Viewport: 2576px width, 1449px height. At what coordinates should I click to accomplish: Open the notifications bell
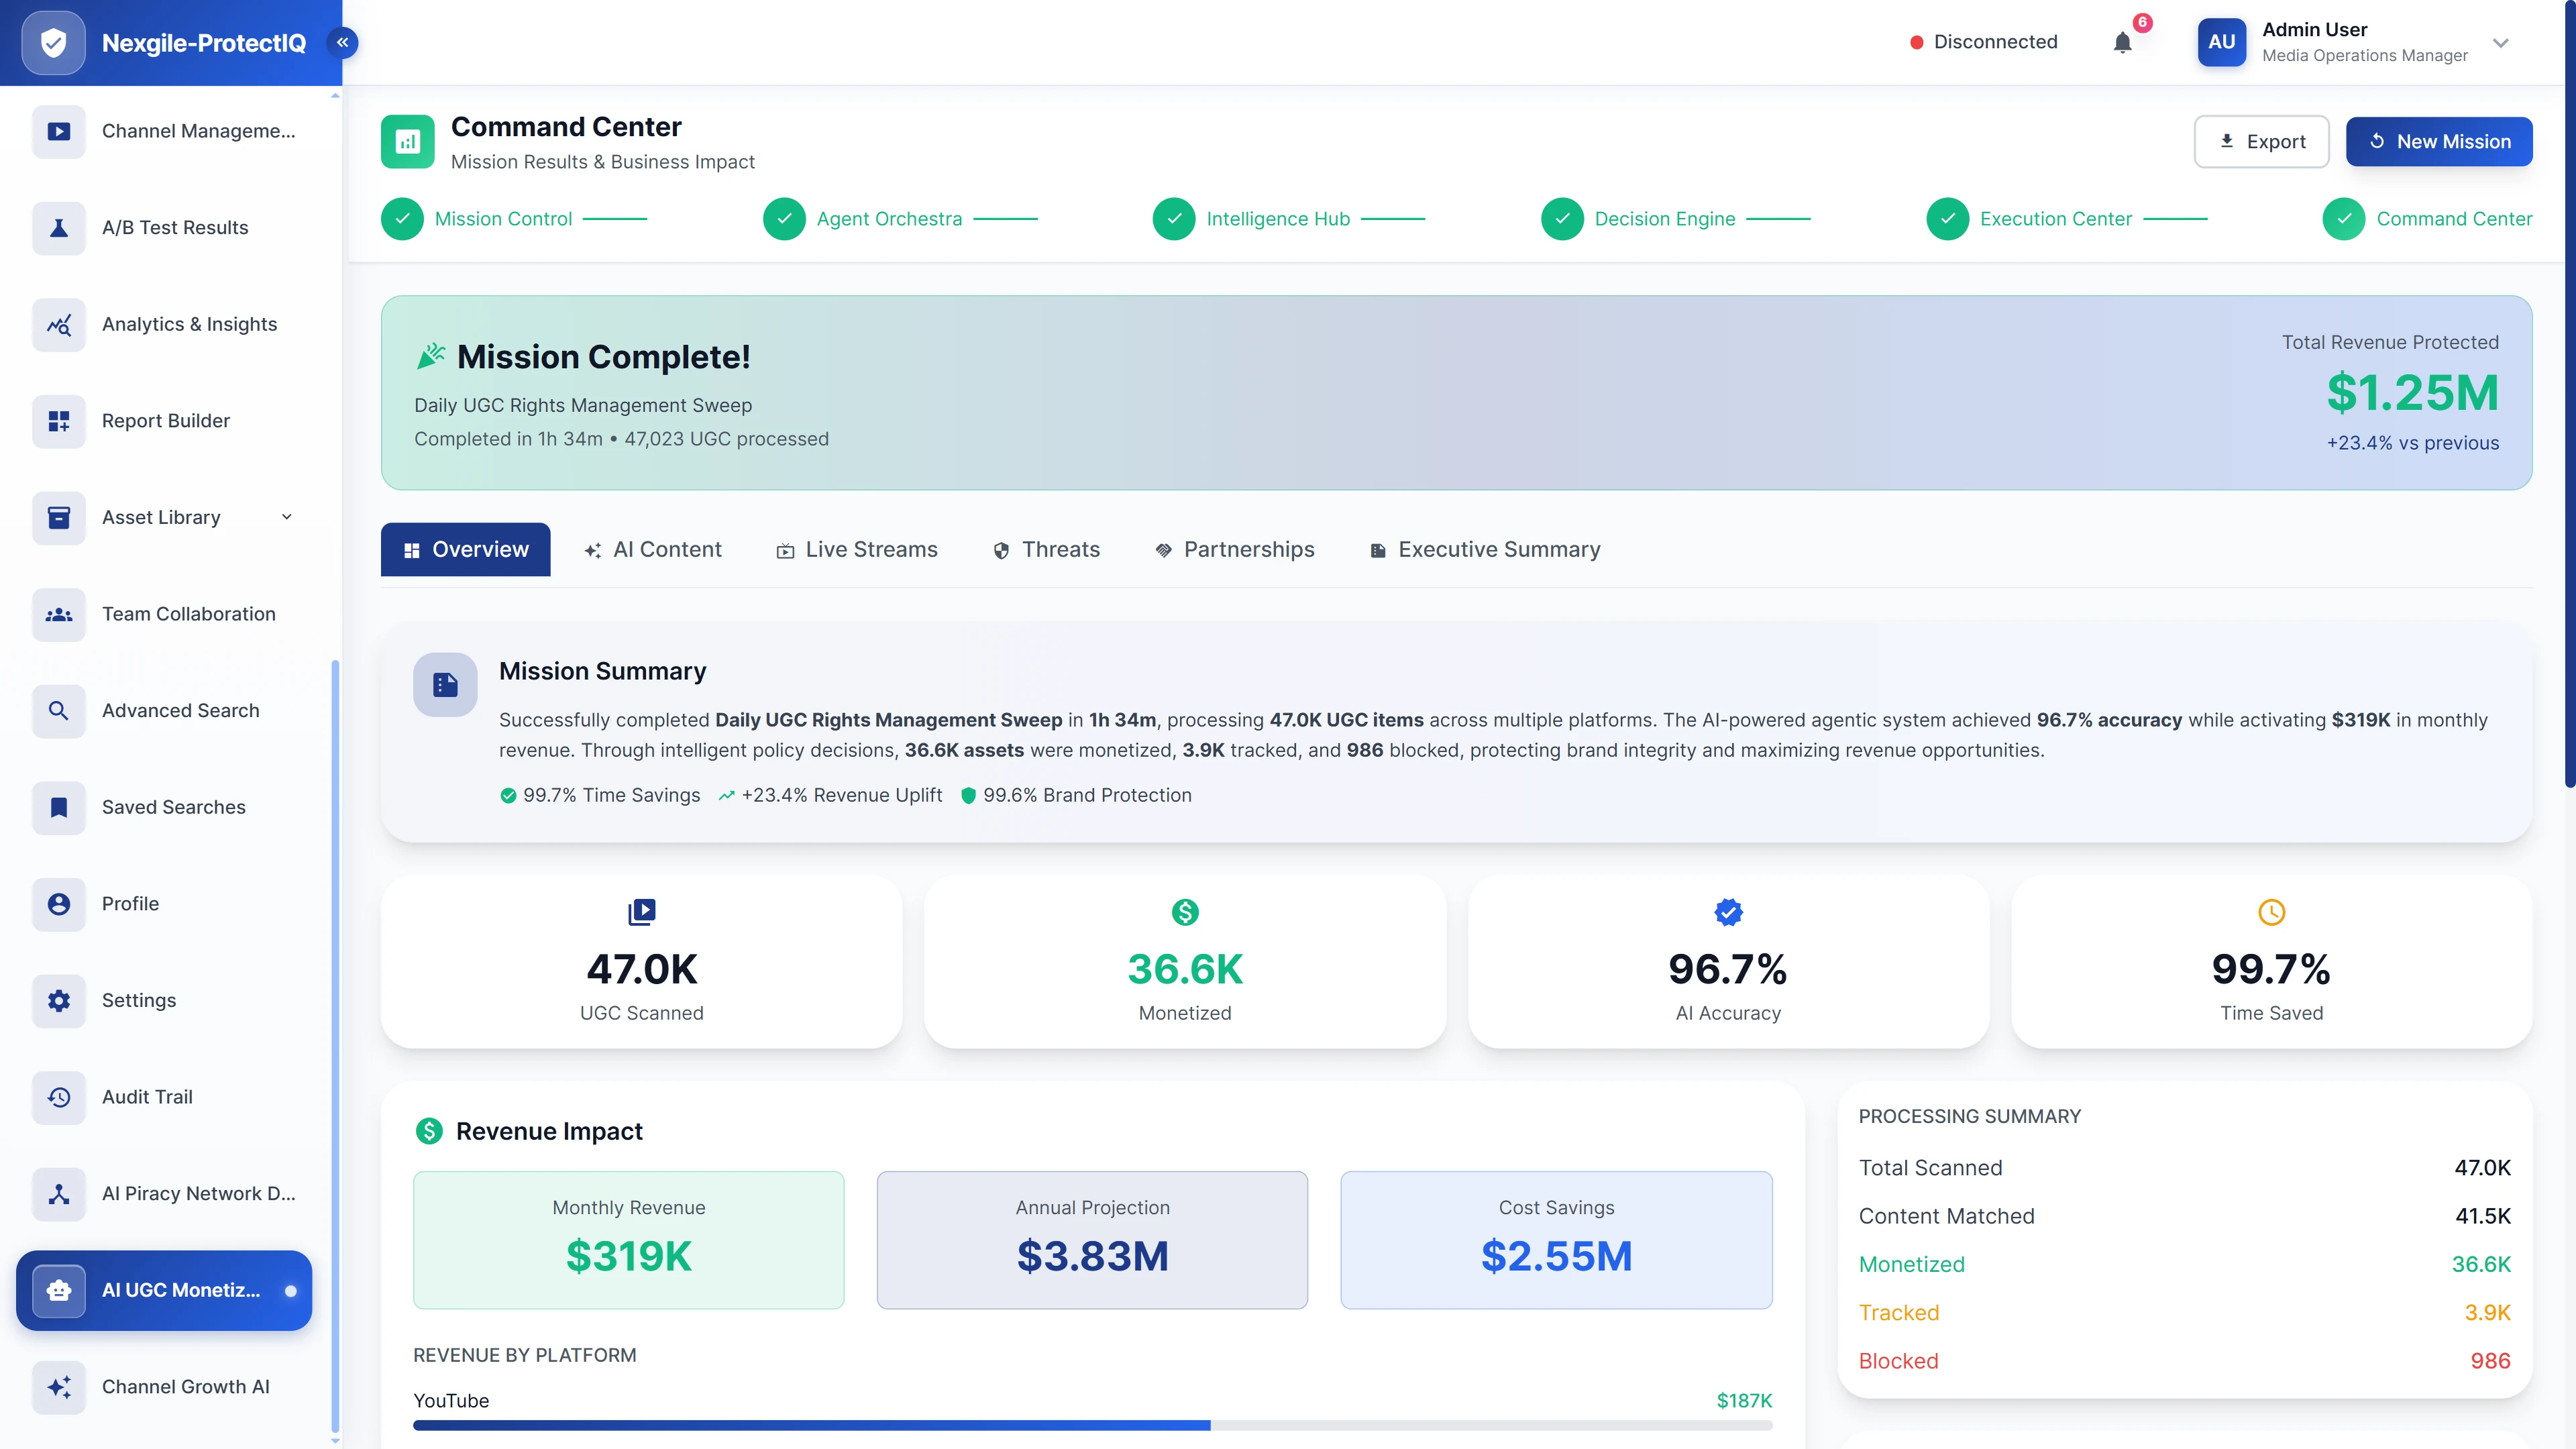(2123, 42)
